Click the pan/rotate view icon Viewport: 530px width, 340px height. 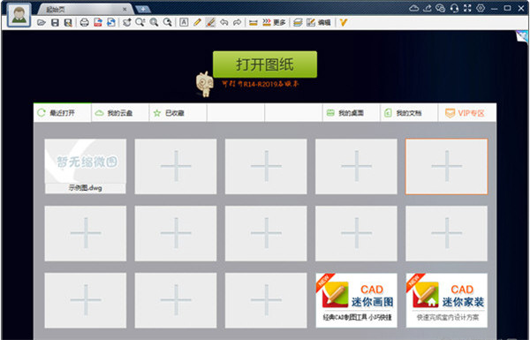(127, 23)
